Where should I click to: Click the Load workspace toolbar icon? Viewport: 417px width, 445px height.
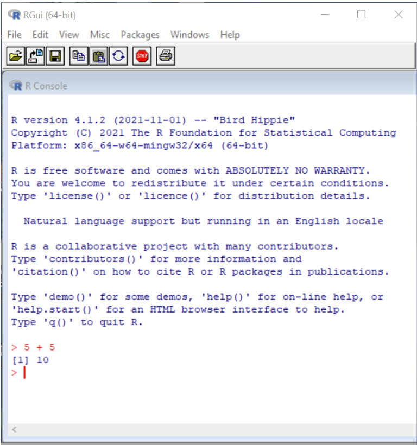click(35, 56)
